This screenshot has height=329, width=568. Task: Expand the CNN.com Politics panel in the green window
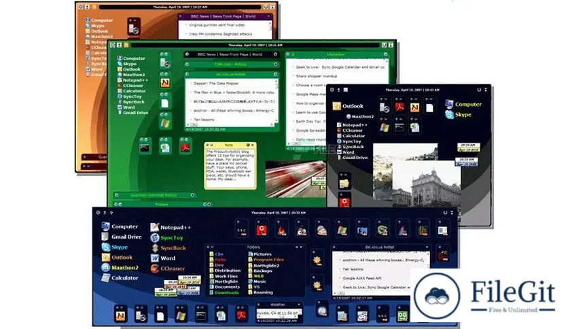click(x=275, y=64)
